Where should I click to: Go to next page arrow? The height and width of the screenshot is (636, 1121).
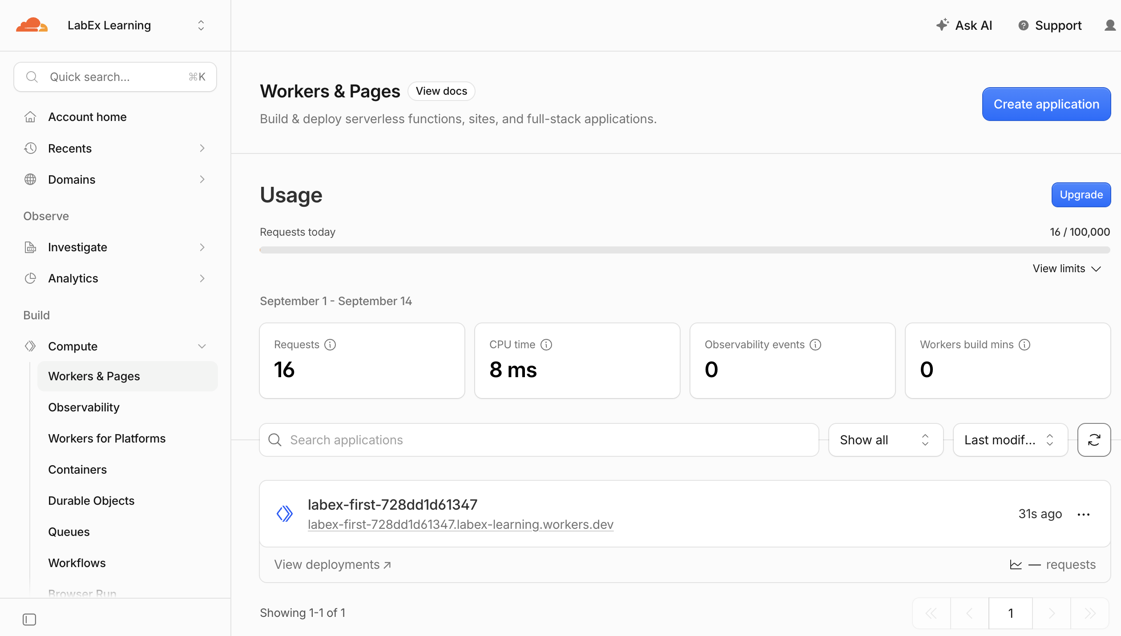coord(1052,613)
